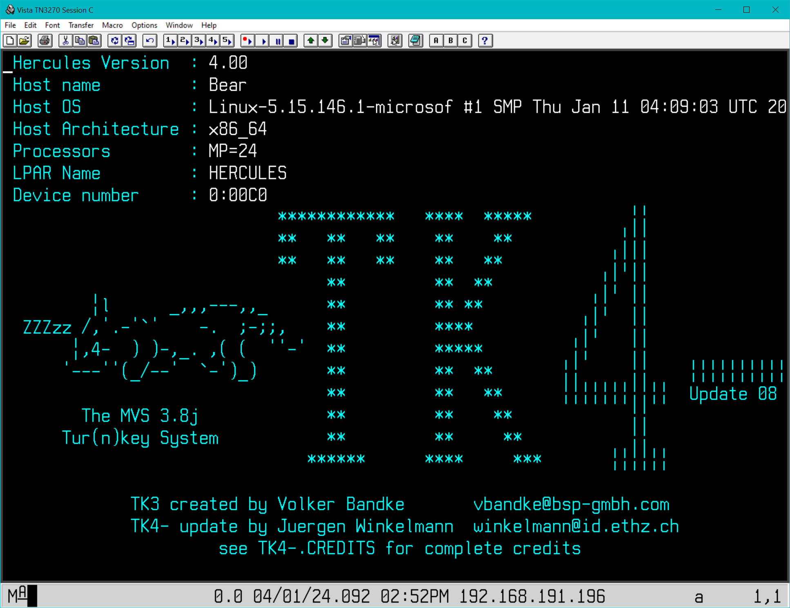The height and width of the screenshot is (608, 790).
Task: Run quick macro 1 button
Action: [170, 40]
